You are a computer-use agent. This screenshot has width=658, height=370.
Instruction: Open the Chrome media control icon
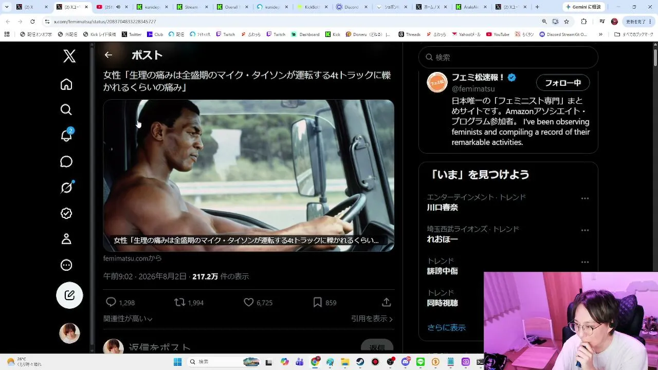coord(602,22)
